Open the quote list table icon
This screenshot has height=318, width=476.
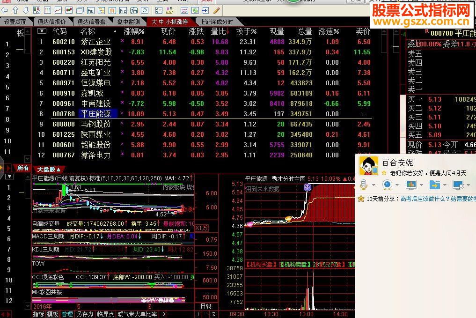[x=48, y=11]
